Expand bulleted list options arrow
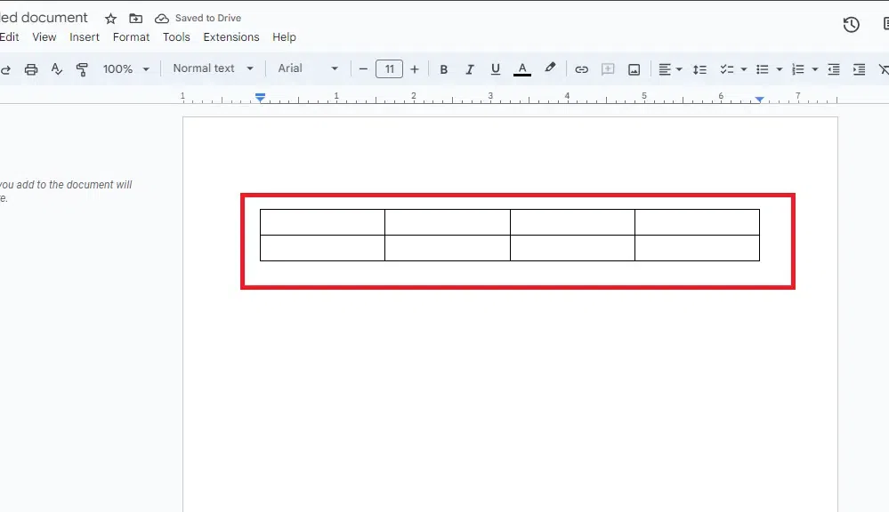The image size is (889, 512). (779, 69)
